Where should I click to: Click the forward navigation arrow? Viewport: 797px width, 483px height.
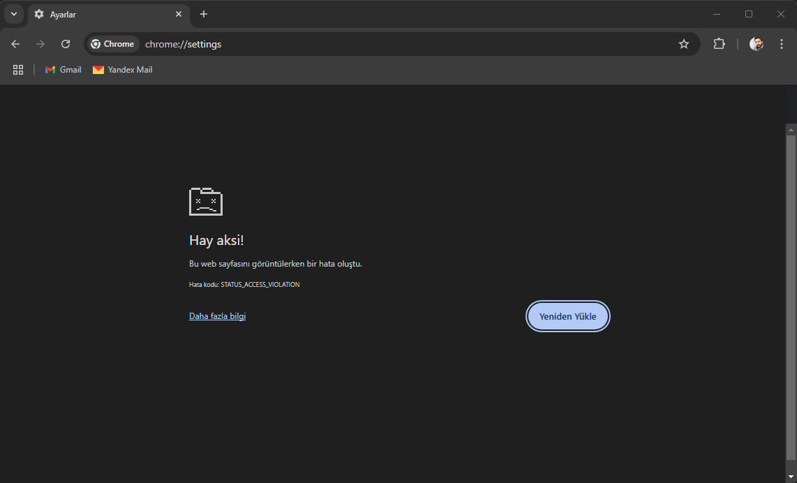(40, 43)
